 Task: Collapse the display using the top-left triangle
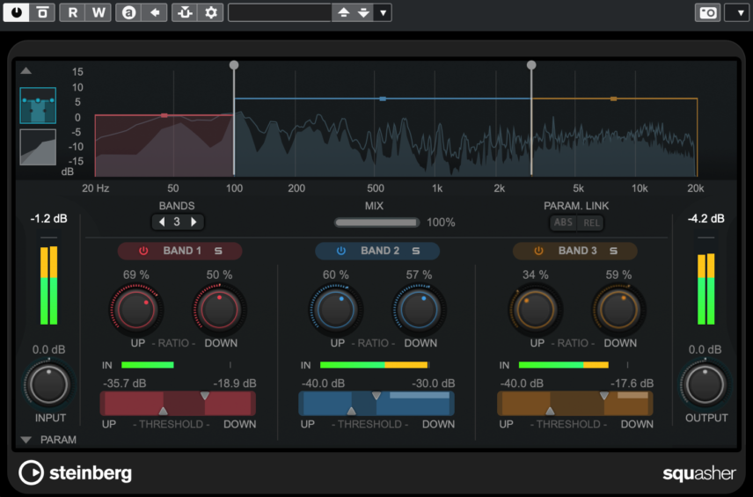coord(26,71)
